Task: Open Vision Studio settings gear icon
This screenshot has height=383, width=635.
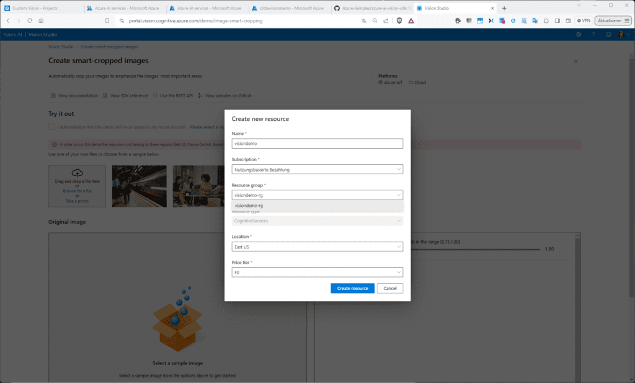Action: click(x=579, y=35)
